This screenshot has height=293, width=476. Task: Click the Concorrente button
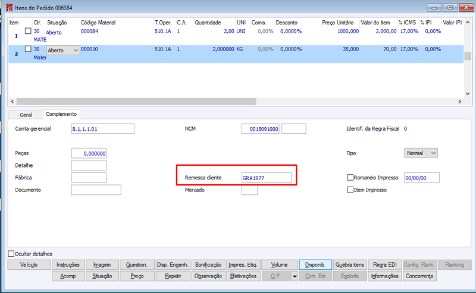(419, 276)
